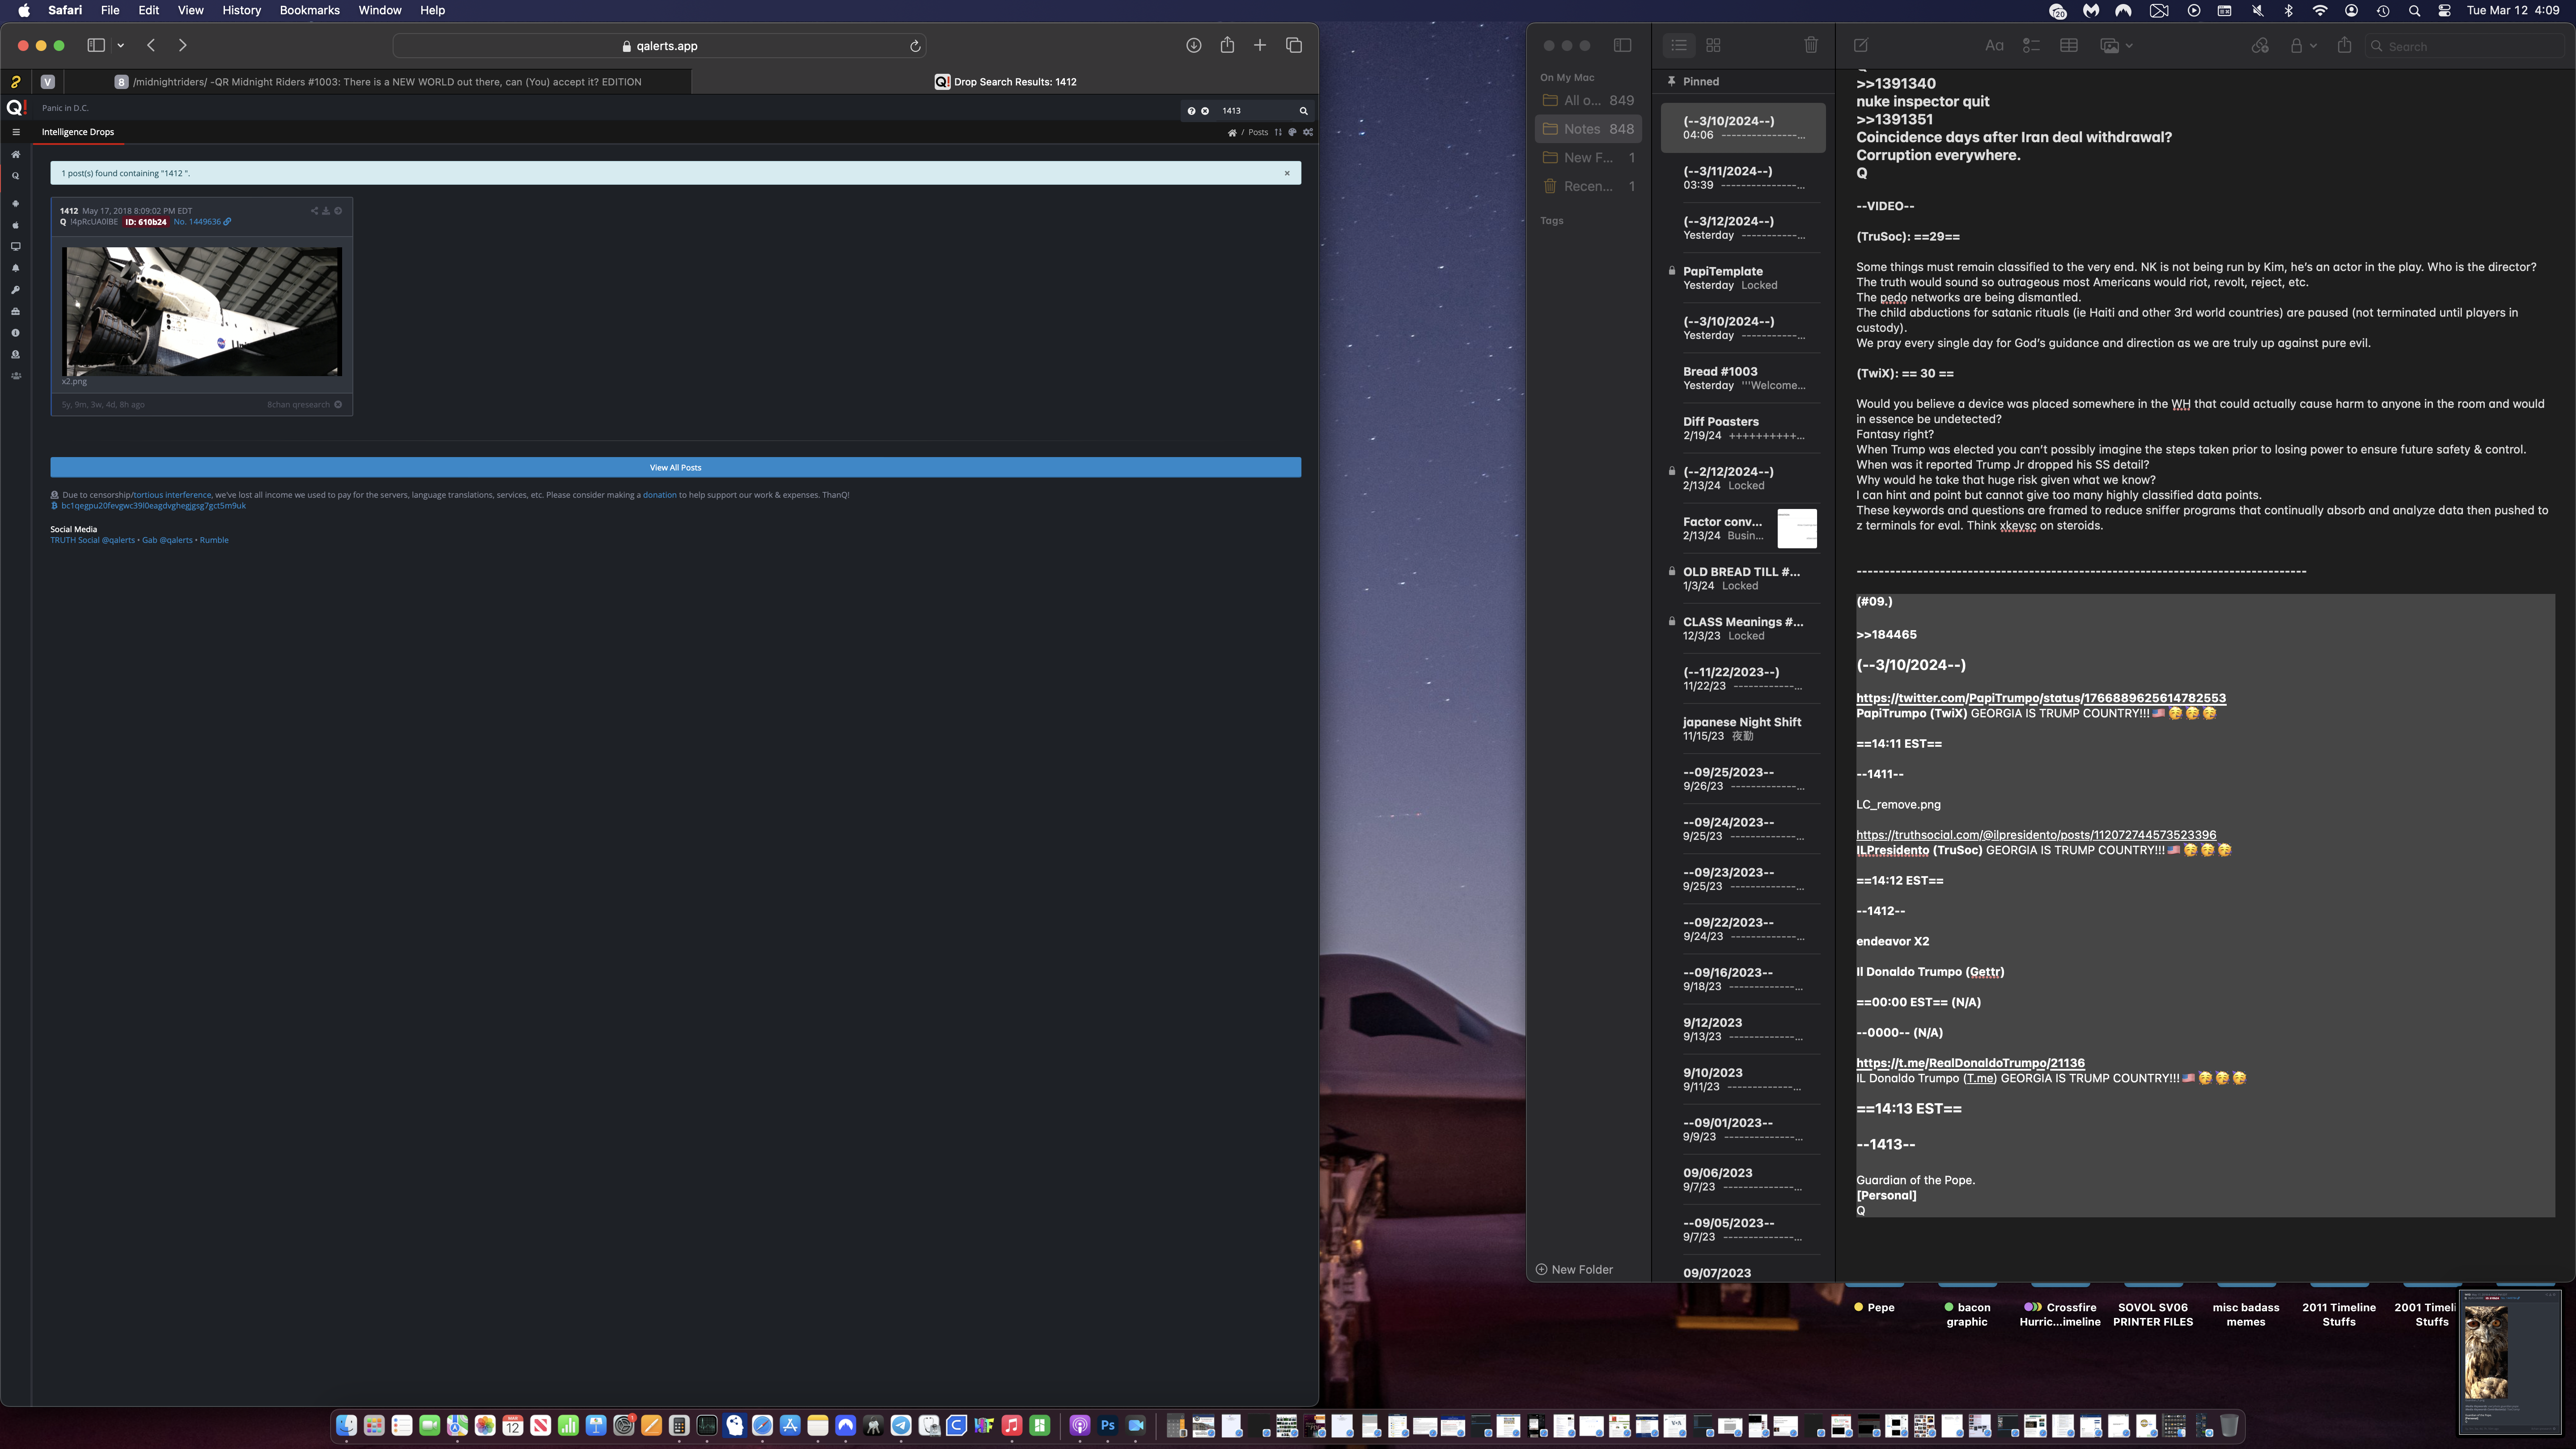Click the key icon in qalerts sidebar
Viewport: 2576px width, 1449px height.
[x=15, y=290]
